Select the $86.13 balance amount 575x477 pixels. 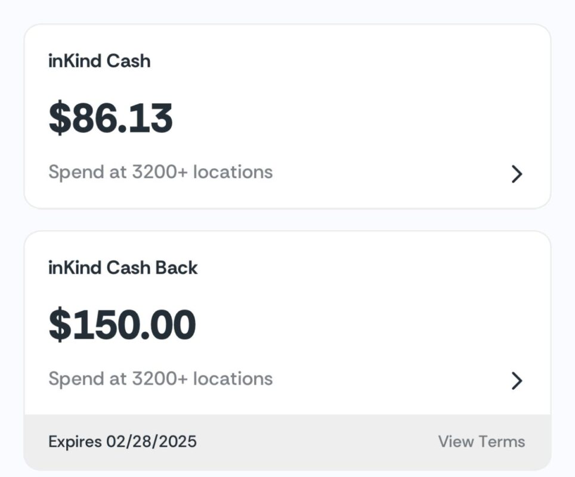pos(111,117)
